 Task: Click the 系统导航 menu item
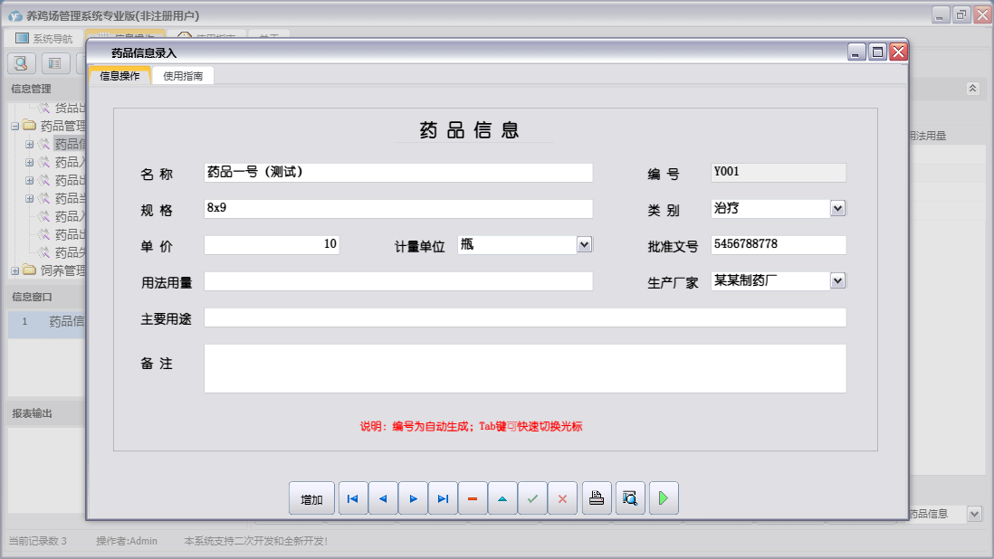[x=43, y=36]
